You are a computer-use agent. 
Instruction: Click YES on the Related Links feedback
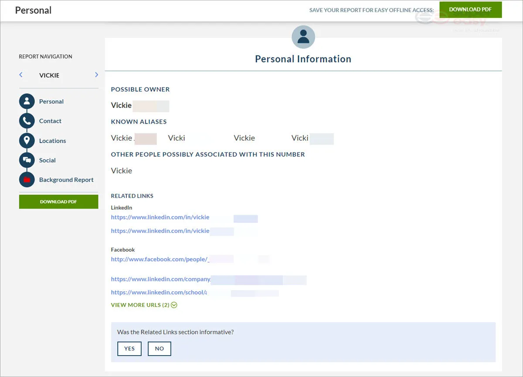coord(129,348)
